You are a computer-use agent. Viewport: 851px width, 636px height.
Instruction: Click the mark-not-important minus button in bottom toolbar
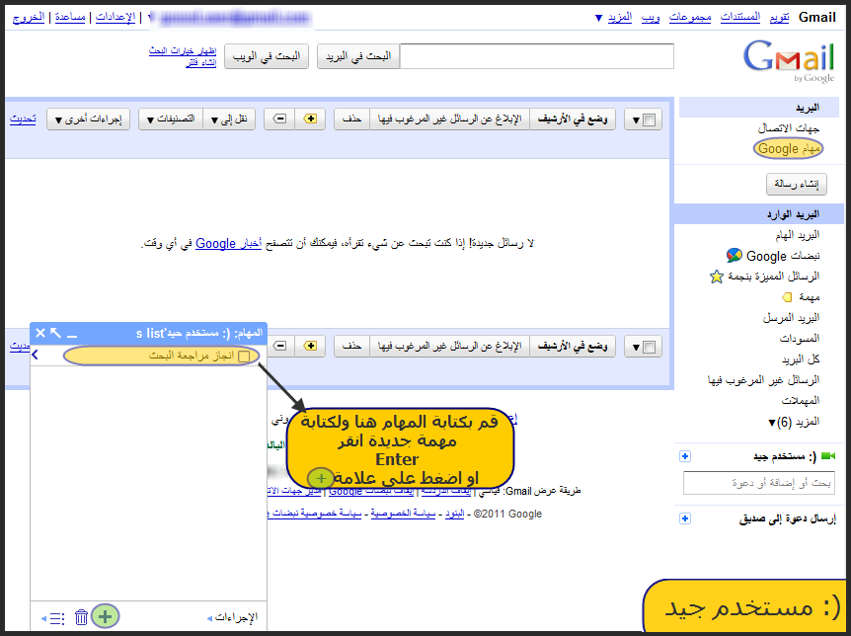click(279, 346)
